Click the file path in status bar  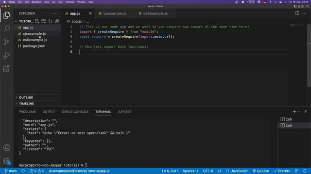coord(79,171)
